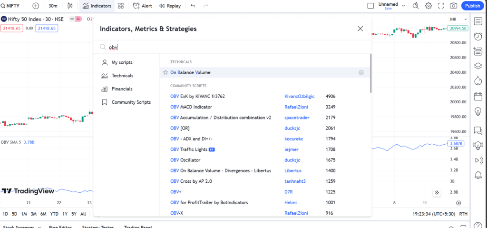Open quick search lightning magnifier icon
This screenshot has height=228, width=487.
pos(416,6)
